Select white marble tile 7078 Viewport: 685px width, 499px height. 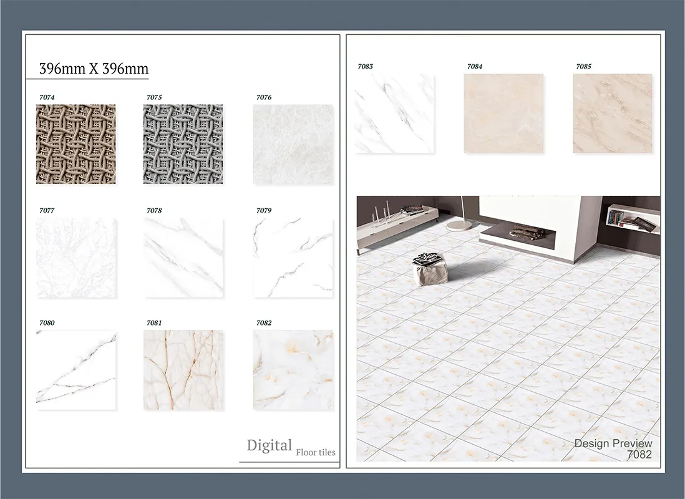coord(183,258)
